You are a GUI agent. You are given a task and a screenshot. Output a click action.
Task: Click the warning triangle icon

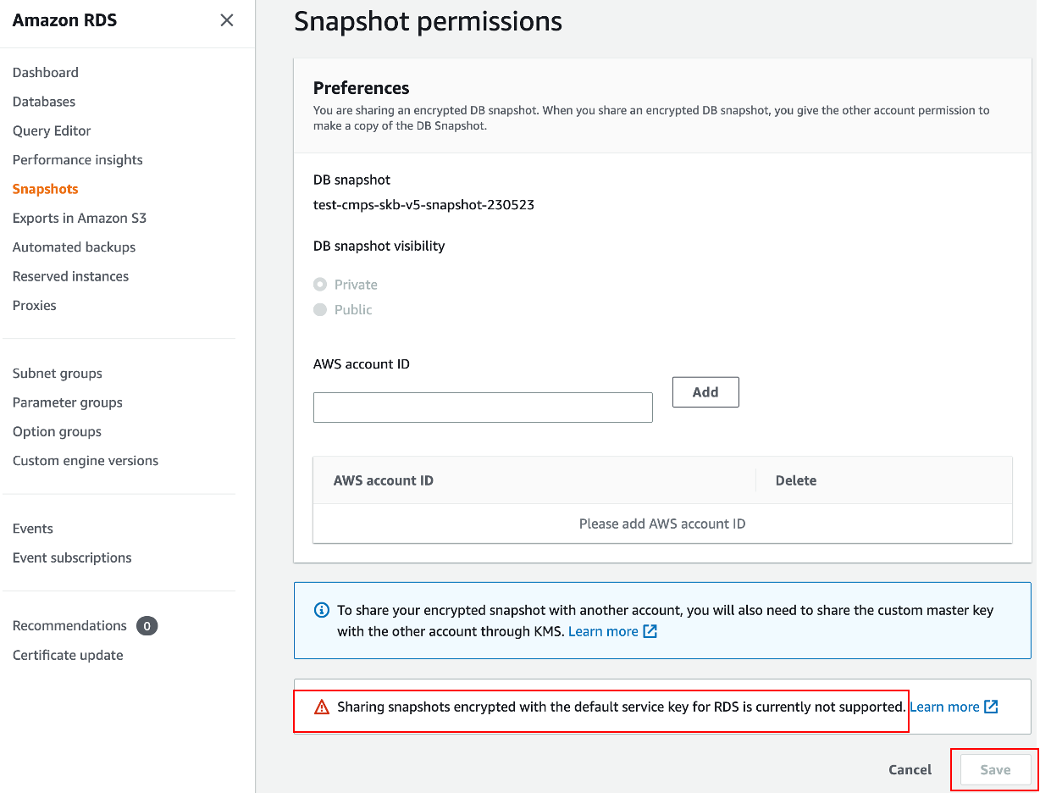[x=322, y=707]
